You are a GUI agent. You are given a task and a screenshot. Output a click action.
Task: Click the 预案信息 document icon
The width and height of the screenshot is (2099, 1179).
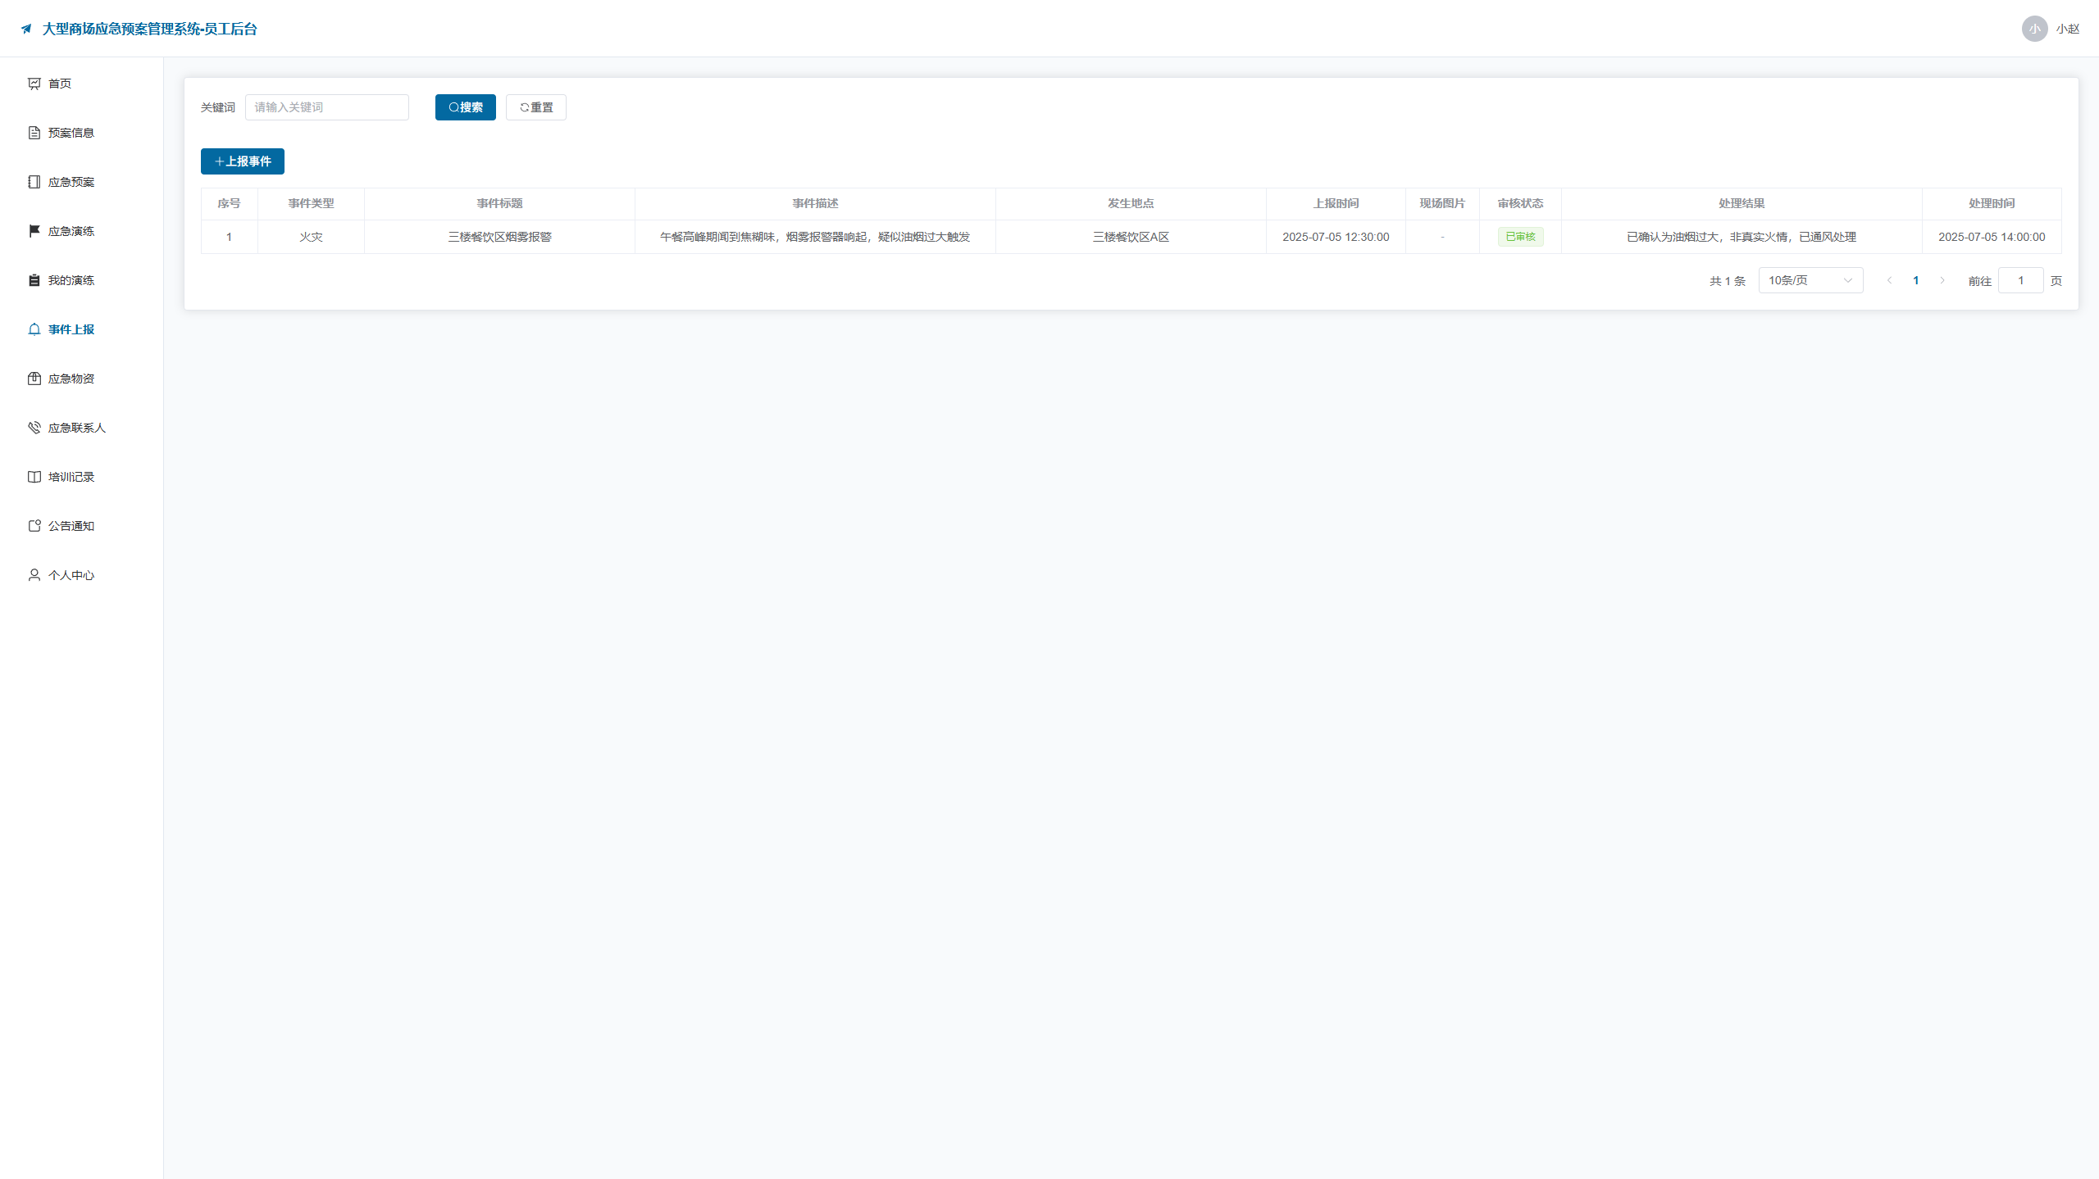pyautogui.click(x=34, y=133)
